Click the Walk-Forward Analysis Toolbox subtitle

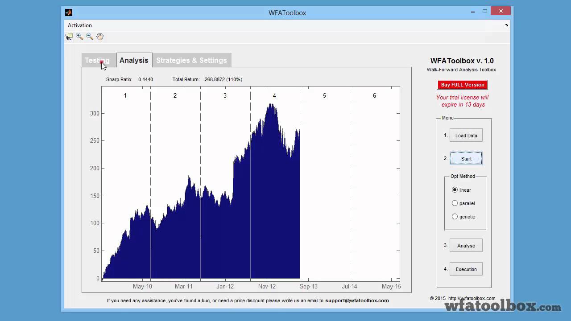tap(461, 70)
